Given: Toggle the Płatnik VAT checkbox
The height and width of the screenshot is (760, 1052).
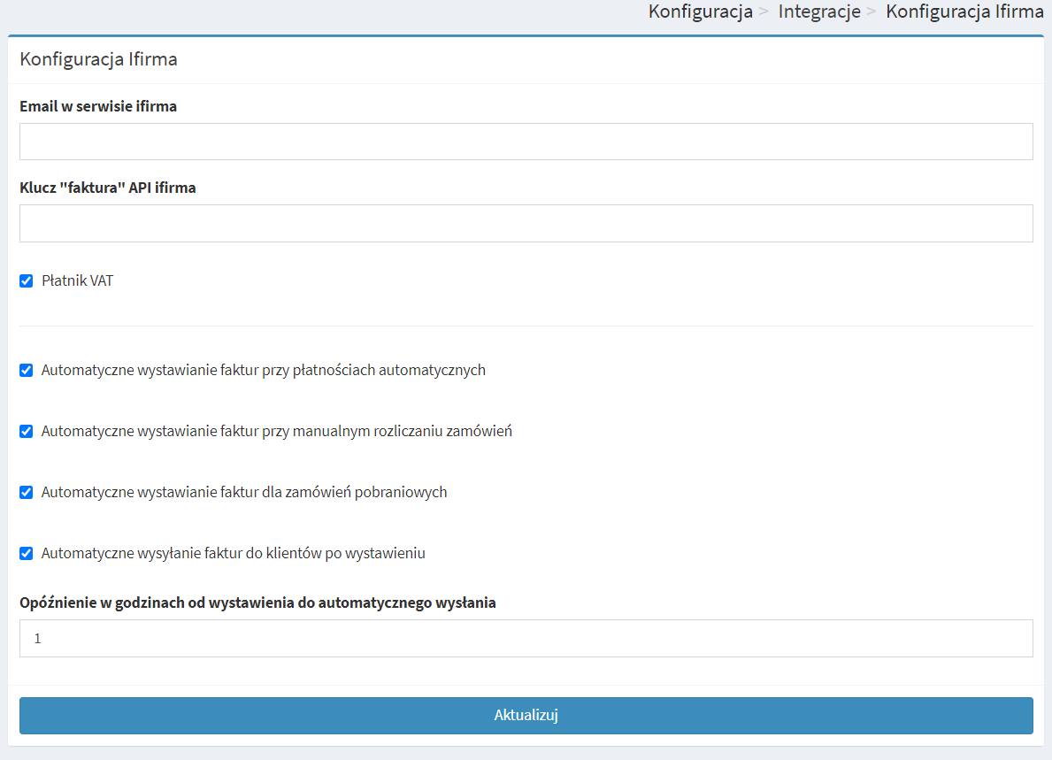Looking at the screenshot, I should click(27, 281).
